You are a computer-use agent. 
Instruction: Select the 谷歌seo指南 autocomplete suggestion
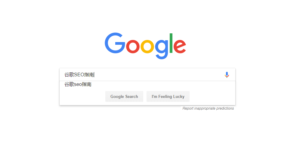tap(147, 84)
